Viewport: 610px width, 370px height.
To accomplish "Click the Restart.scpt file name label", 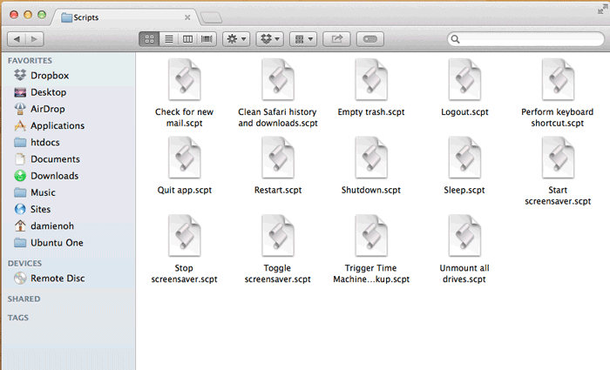I will [x=278, y=190].
